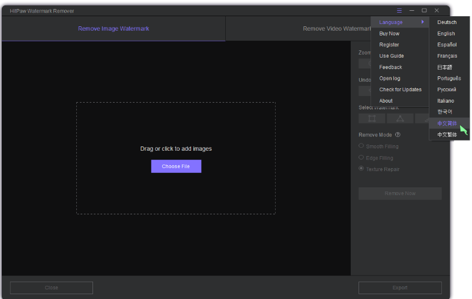
Task: Select the rectangle marquee watermark tool
Action: 372,118
